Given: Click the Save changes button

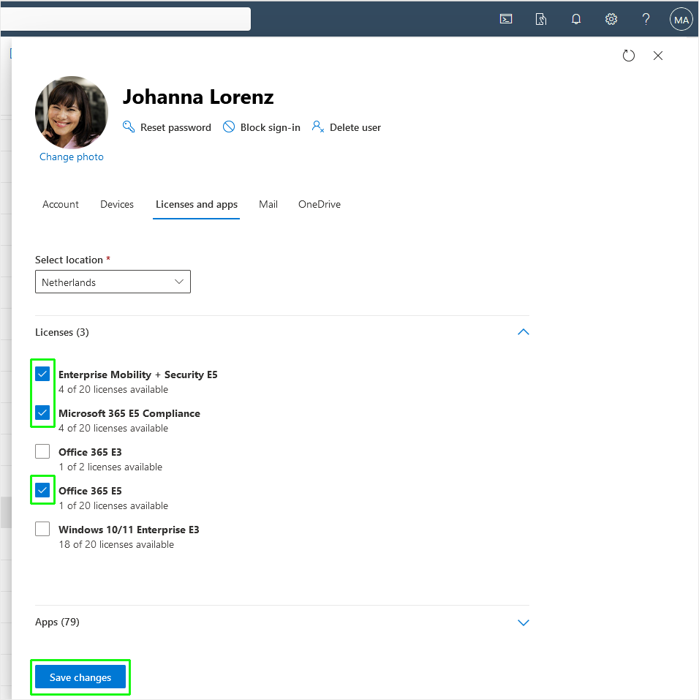Looking at the screenshot, I should [80, 677].
